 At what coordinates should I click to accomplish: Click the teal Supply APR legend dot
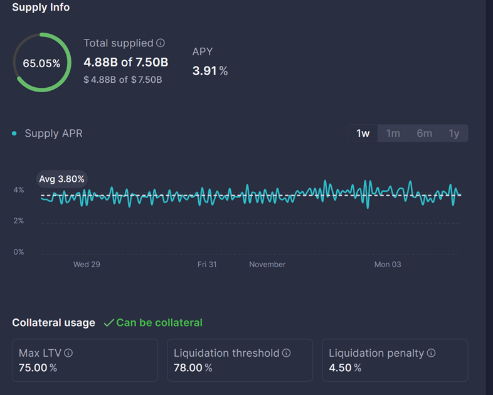click(14, 134)
